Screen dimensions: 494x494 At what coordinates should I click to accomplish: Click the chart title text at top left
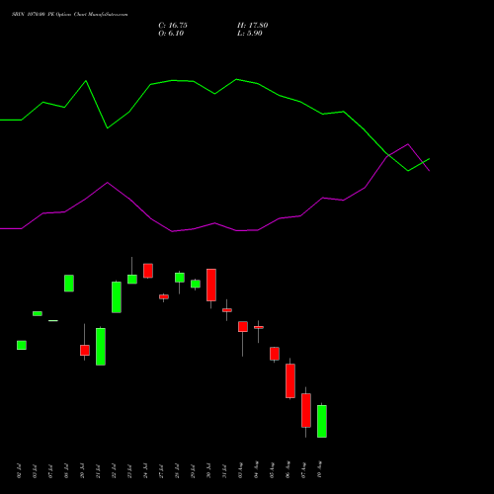click(69, 15)
